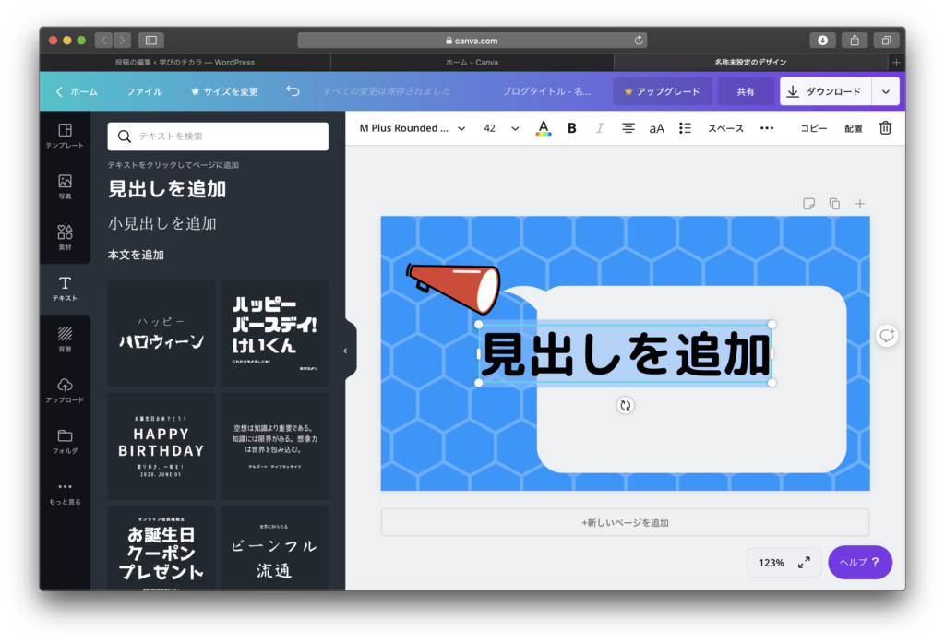
Task: Open the text color picker (A icon)
Action: tap(543, 127)
